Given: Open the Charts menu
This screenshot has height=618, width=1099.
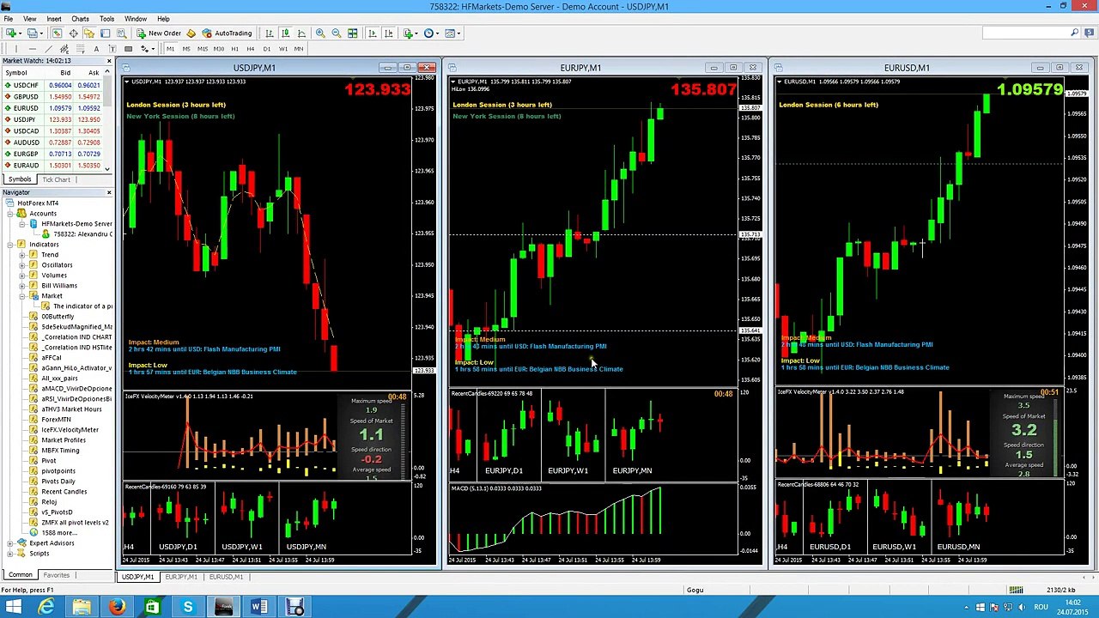Looking at the screenshot, I should pos(80,18).
